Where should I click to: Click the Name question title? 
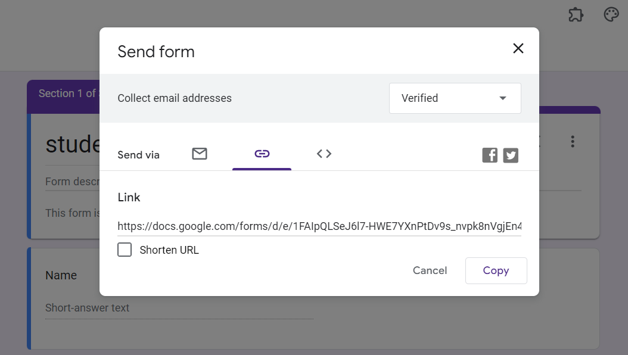[61, 275]
